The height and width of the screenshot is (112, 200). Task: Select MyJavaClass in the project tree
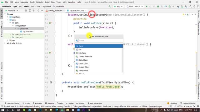point(27,31)
